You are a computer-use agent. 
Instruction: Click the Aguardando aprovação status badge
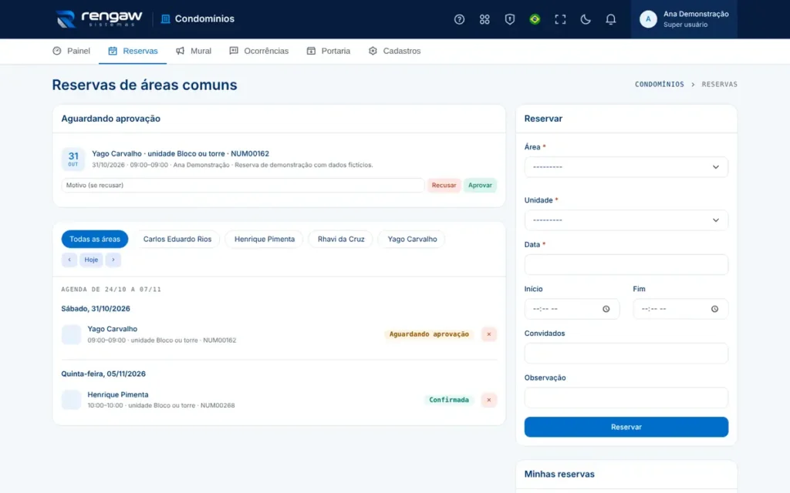click(x=429, y=334)
